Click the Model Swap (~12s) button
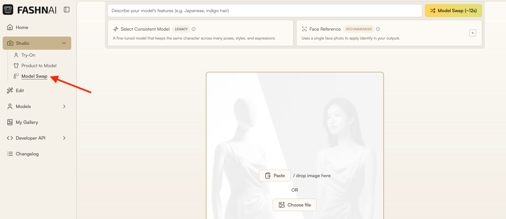 [x=454, y=11]
